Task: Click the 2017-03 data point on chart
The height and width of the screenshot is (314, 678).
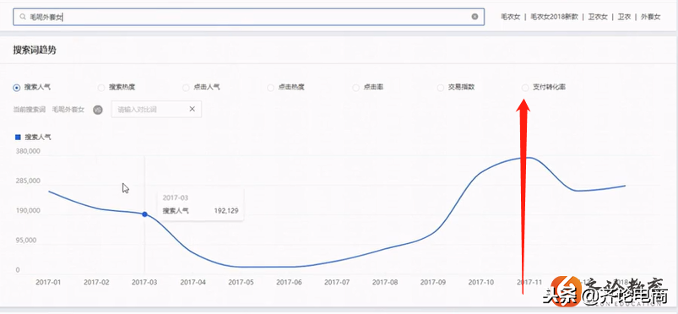Action: (144, 214)
